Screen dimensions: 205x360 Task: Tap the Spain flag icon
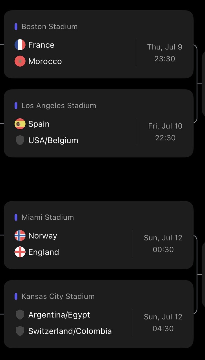20,124
